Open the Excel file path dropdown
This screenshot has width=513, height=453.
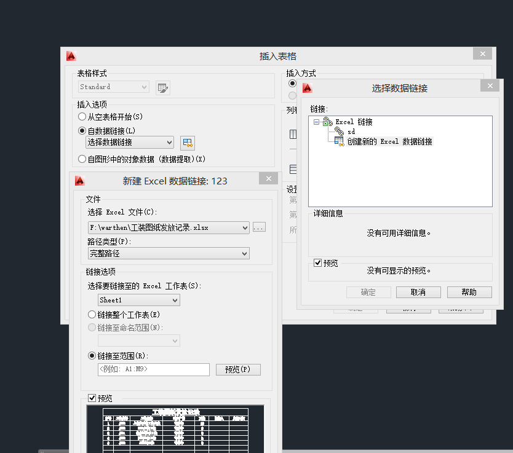click(169, 227)
